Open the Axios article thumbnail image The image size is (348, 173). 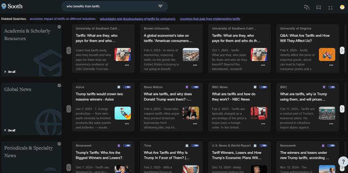pyautogui.click(x=122, y=113)
